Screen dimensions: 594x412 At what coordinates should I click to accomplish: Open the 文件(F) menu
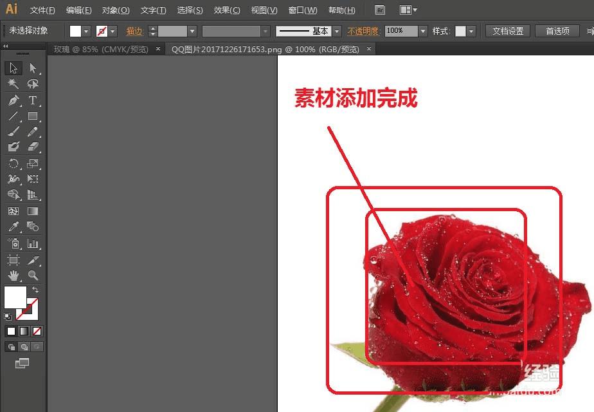[42, 10]
